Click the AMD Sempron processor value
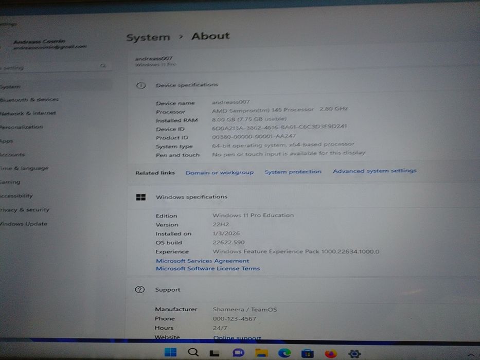 (280, 110)
